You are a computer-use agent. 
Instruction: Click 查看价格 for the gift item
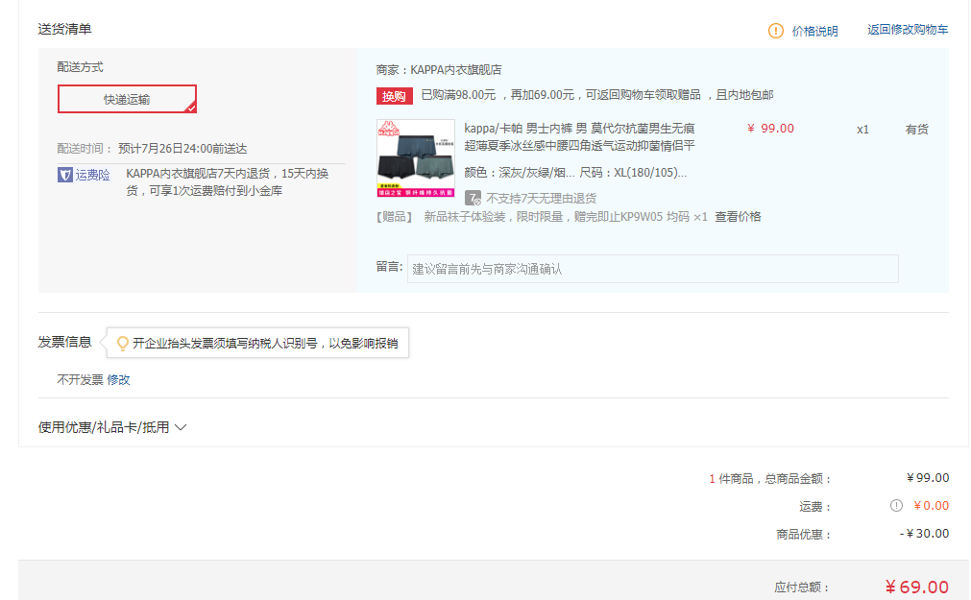(738, 217)
